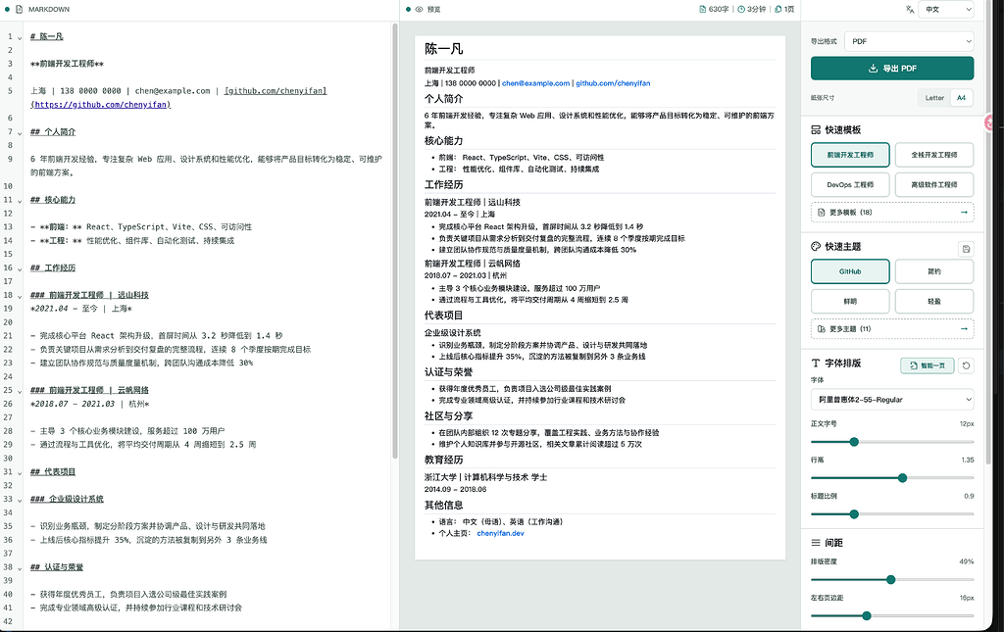The height and width of the screenshot is (632, 1004).
Task: Click the pink floating badge icon at right edge
Action: point(988,122)
